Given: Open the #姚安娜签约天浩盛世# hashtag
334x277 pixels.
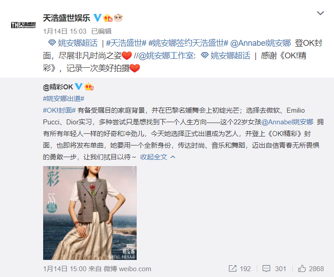Looking at the screenshot, I should [188, 43].
